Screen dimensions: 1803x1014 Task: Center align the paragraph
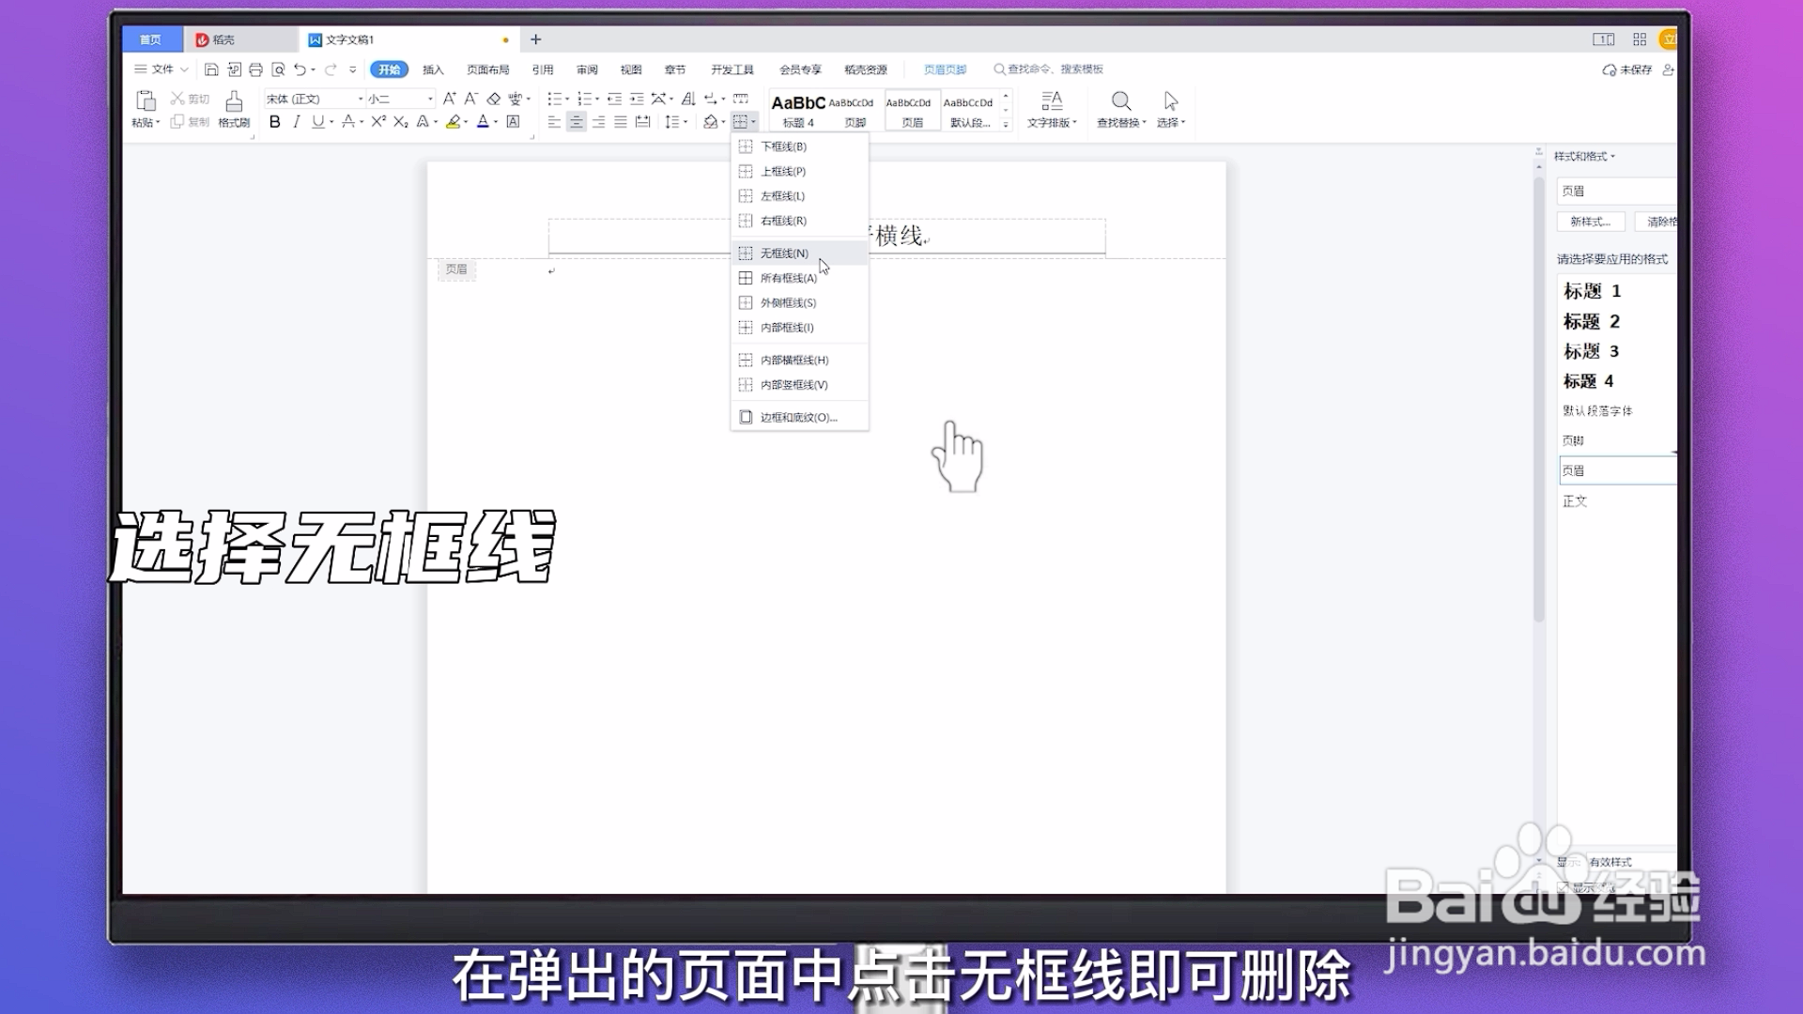tap(576, 122)
